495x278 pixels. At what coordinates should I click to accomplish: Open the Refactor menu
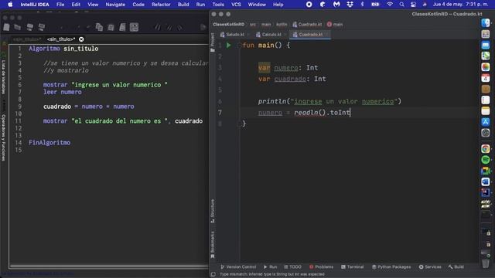click(161, 5)
